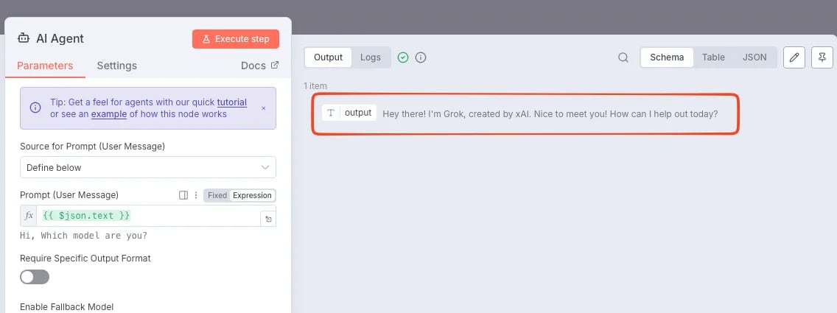Click the output info icon
This screenshot has height=313, width=837.
(x=421, y=57)
